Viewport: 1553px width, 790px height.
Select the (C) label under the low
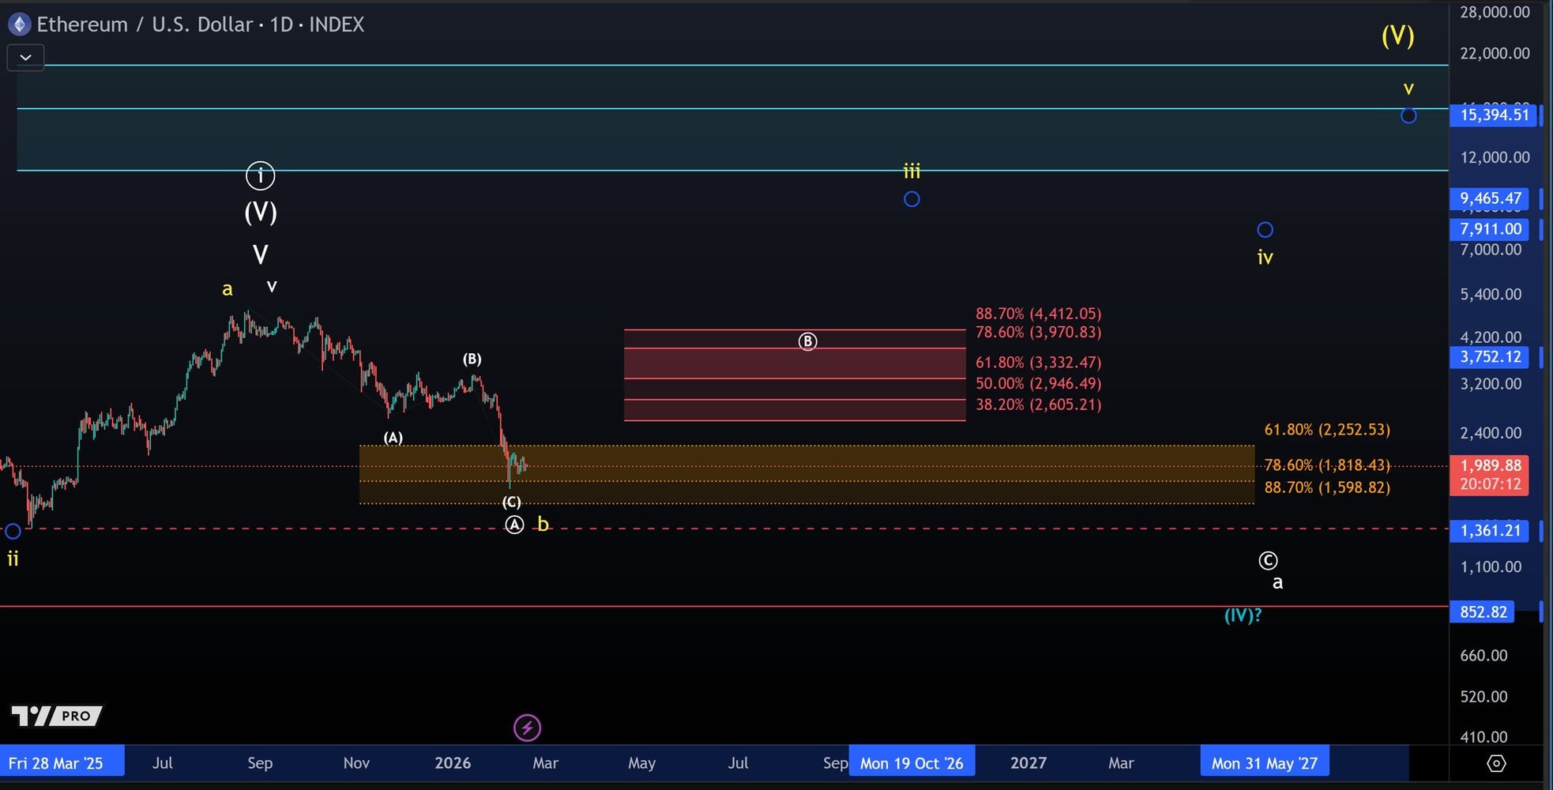click(512, 502)
